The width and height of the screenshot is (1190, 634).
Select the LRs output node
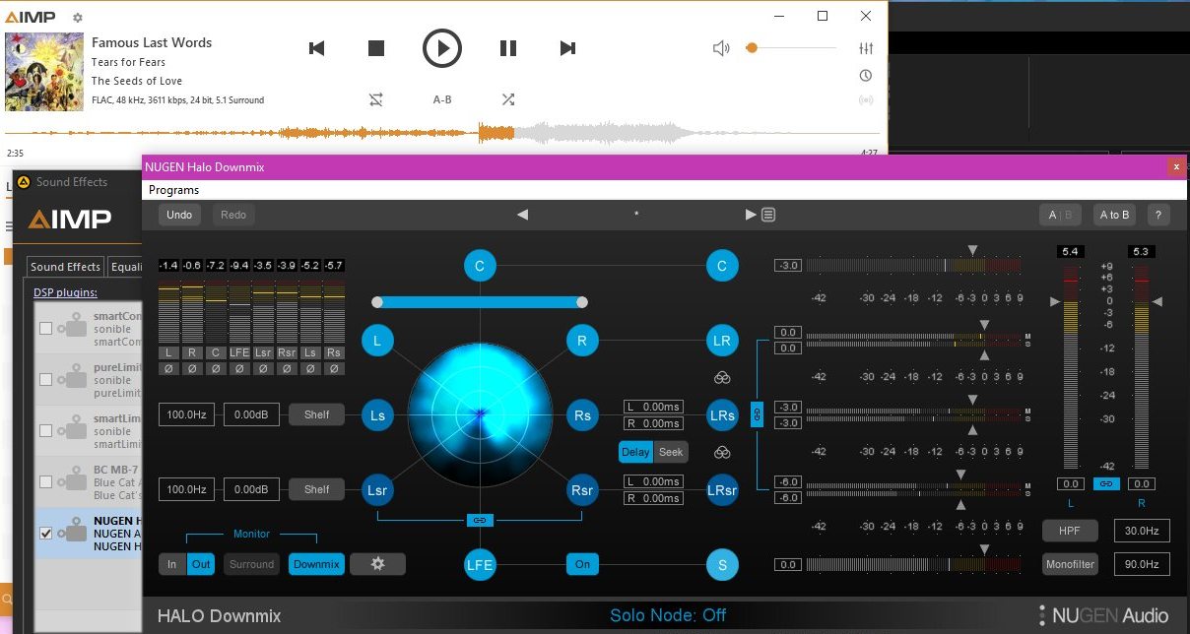(722, 414)
